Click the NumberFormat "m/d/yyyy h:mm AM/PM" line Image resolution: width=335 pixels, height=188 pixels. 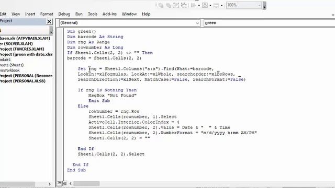tap(172, 133)
